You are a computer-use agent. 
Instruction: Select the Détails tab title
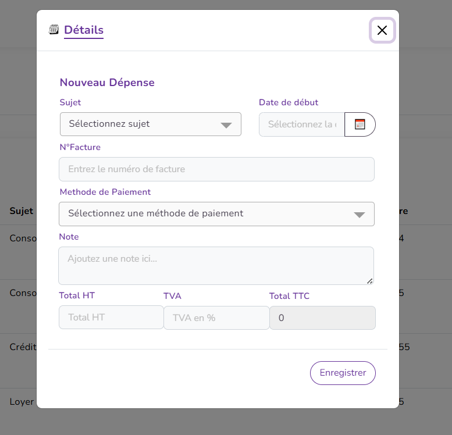click(x=84, y=30)
